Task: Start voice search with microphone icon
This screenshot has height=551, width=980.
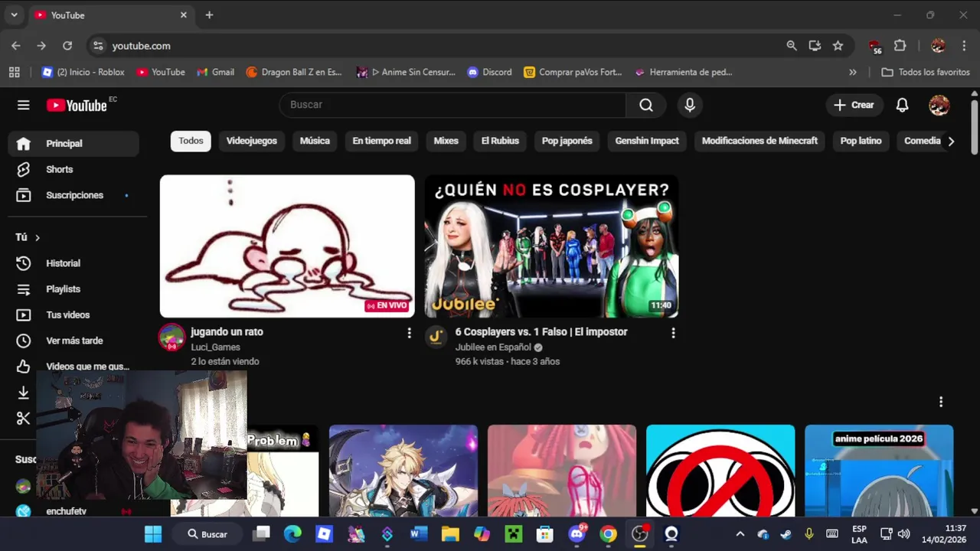Action: pos(690,105)
